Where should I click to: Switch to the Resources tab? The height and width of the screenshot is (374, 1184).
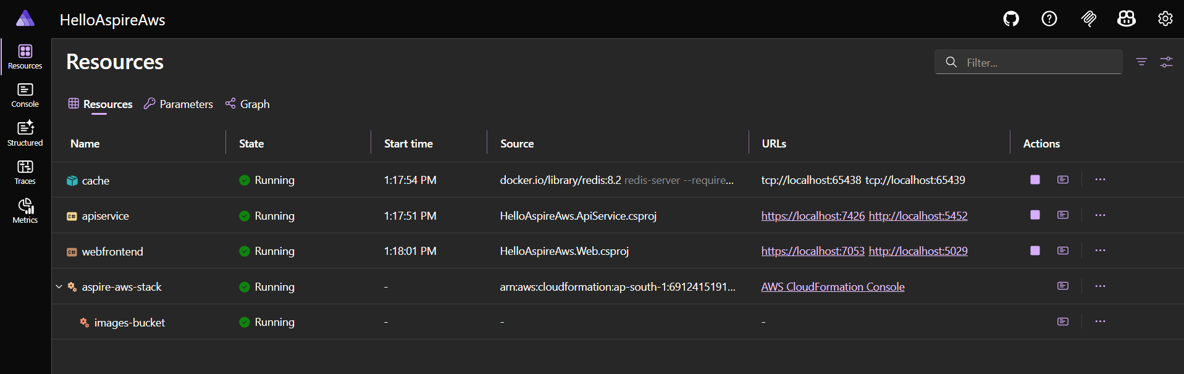[100, 104]
